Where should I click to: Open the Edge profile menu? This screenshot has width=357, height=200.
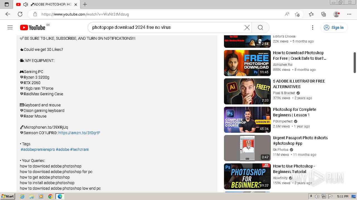click(x=336, y=14)
